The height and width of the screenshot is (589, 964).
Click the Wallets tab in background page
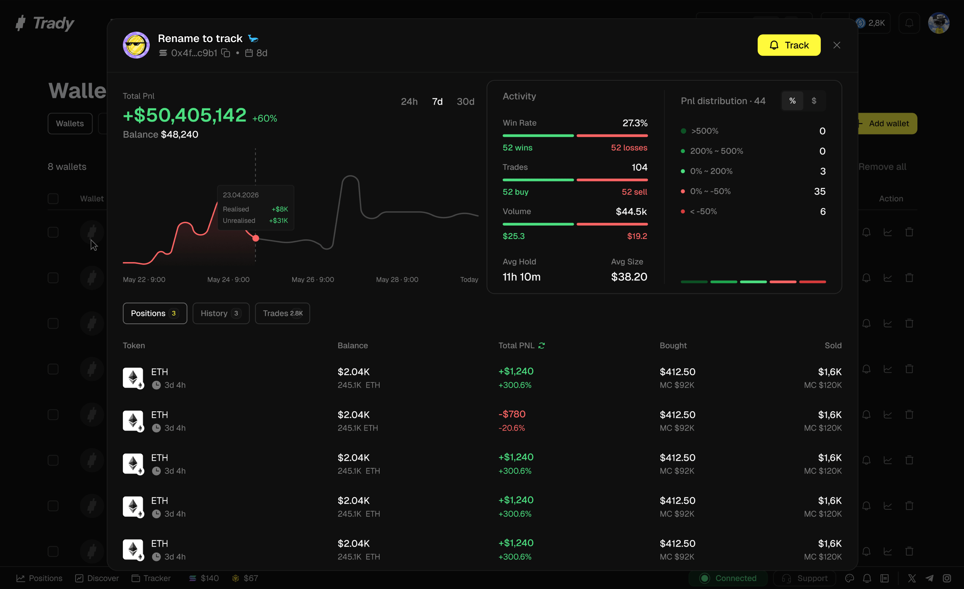(x=70, y=123)
